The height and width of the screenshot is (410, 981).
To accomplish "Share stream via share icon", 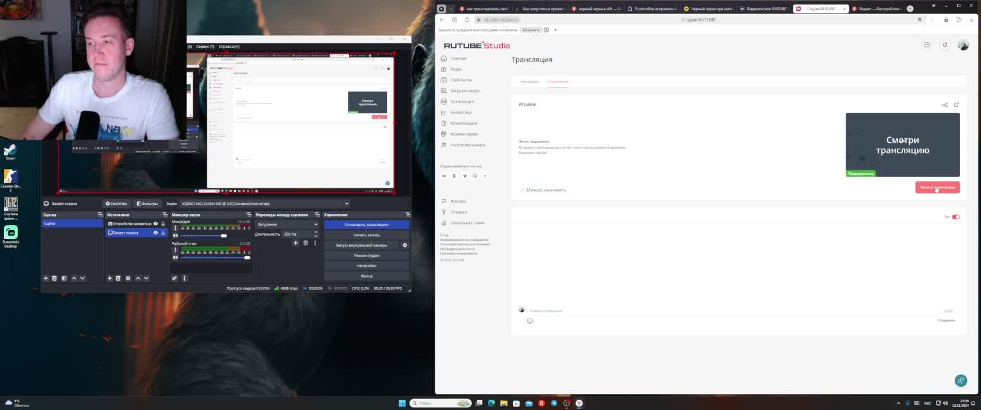I will click(x=945, y=104).
